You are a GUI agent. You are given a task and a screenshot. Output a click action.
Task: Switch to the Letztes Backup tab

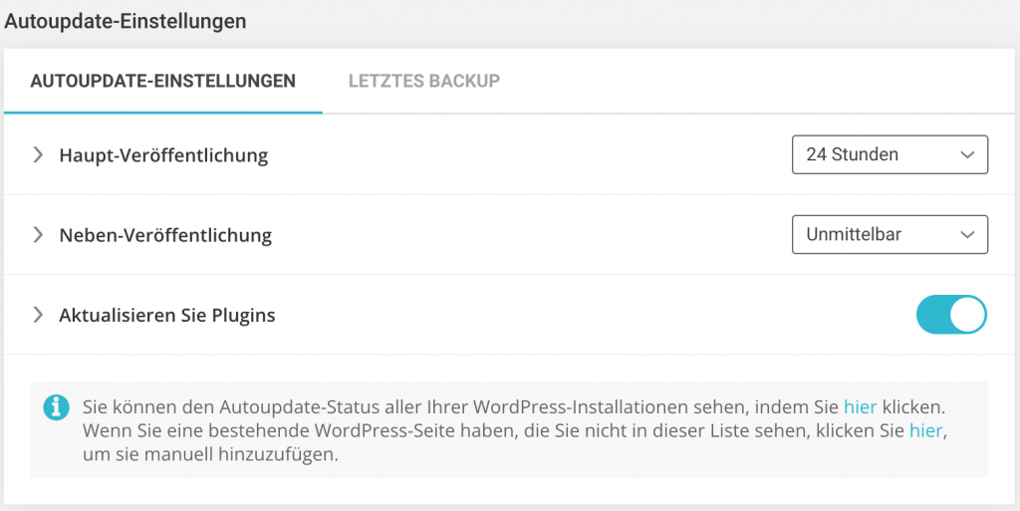pyautogui.click(x=424, y=82)
